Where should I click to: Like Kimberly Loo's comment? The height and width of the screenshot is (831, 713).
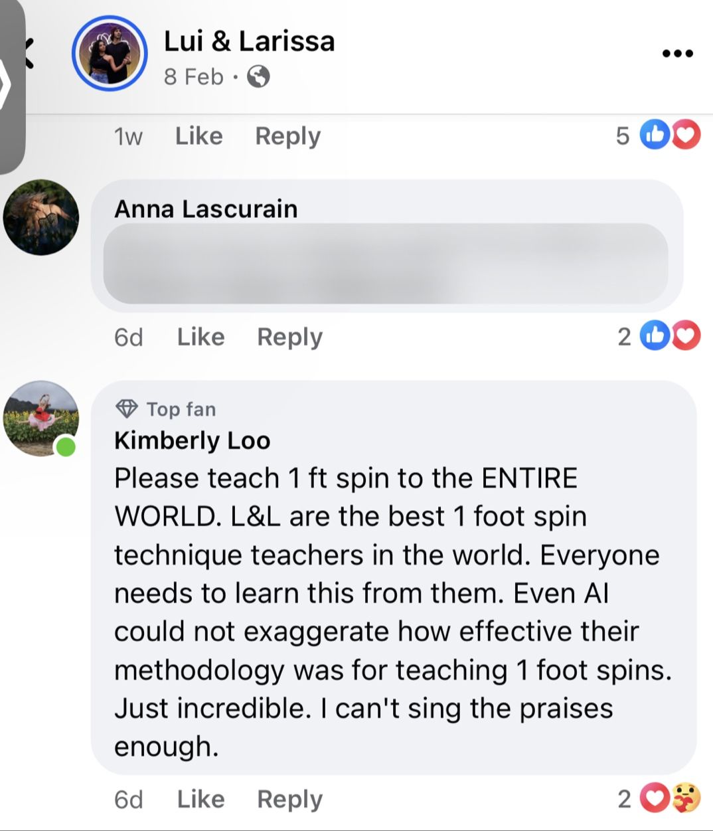coord(200,799)
